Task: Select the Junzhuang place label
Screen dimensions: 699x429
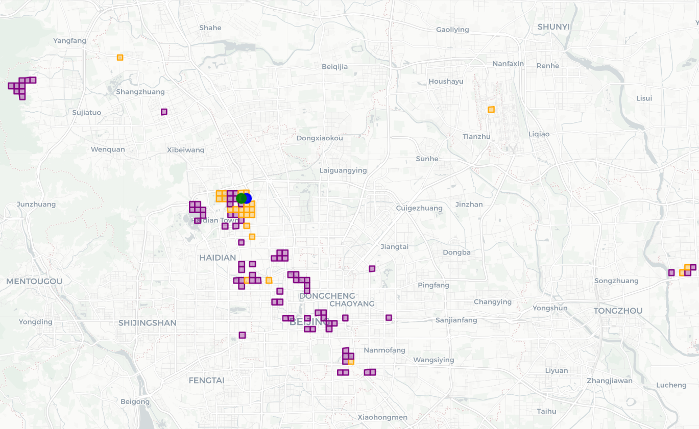Action: (x=36, y=205)
